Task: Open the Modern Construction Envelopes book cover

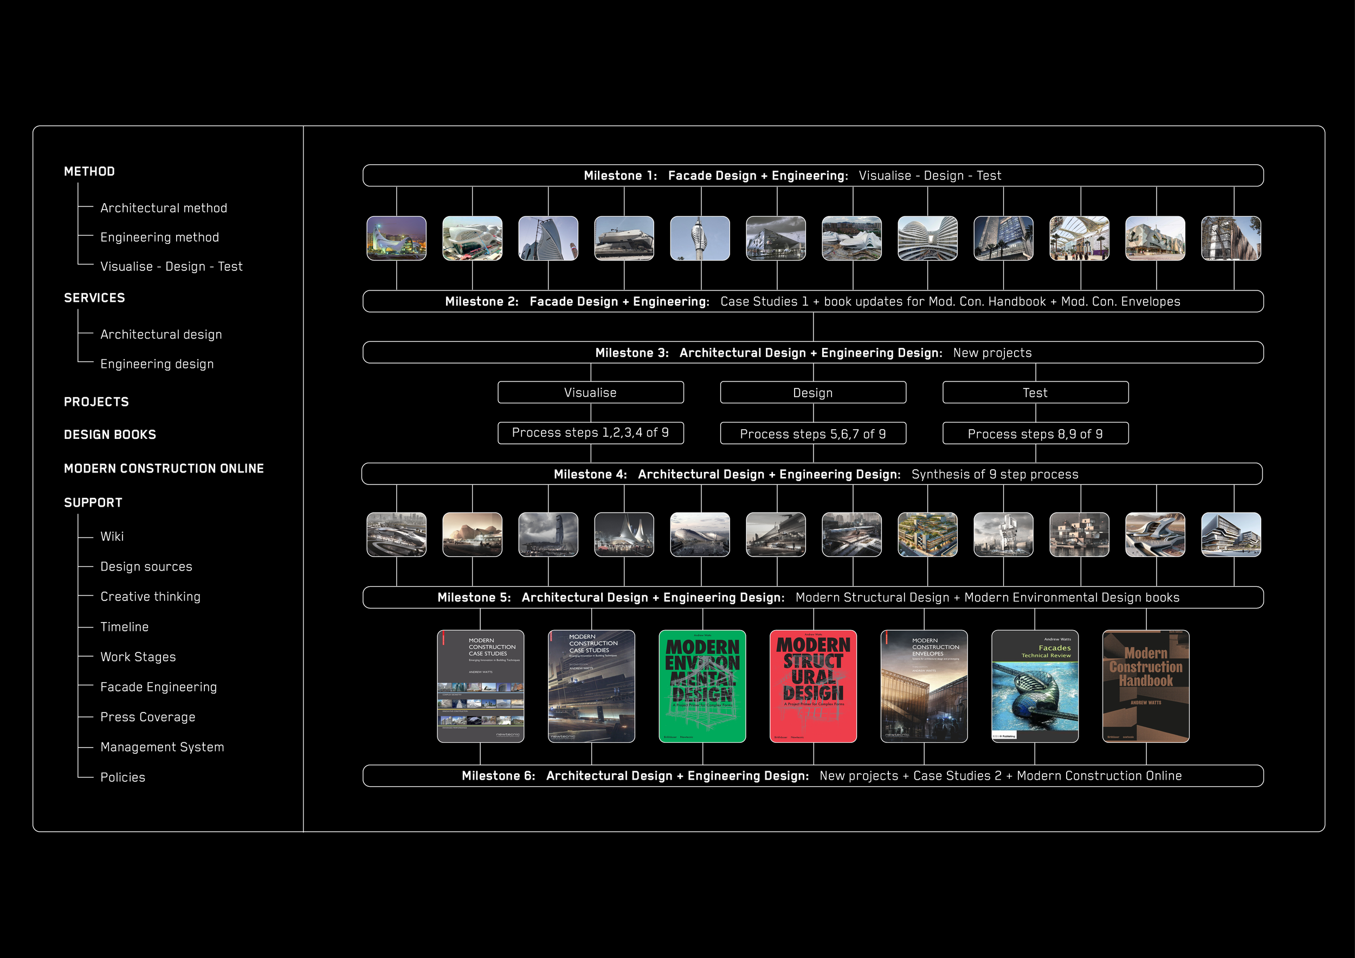Action: tap(924, 686)
